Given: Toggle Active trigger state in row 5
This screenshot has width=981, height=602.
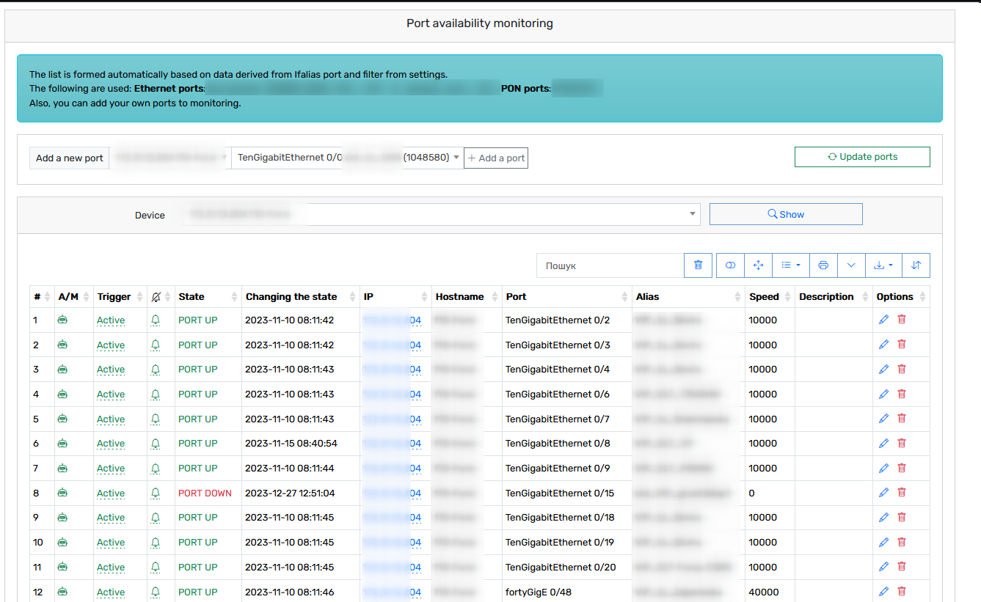Looking at the screenshot, I should 111,419.
